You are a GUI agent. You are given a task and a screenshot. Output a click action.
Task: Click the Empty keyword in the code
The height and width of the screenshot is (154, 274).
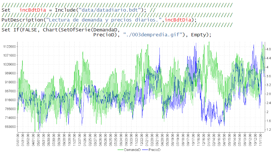pyautogui.click(x=198, y=35)
